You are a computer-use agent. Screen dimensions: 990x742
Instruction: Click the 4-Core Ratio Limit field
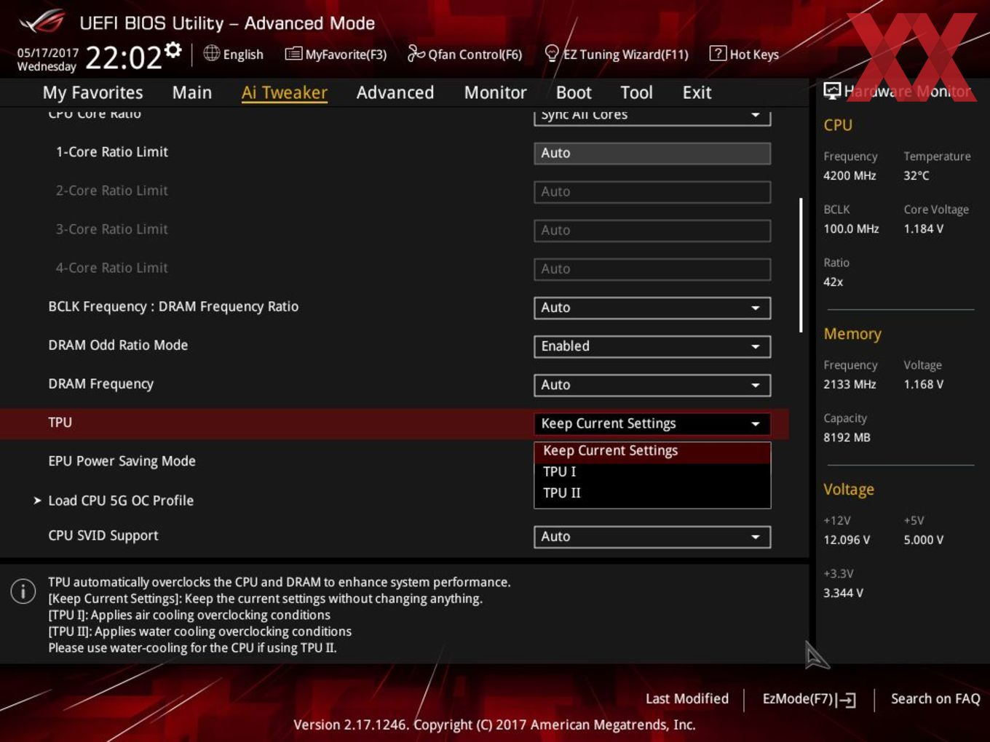(652, 269)
